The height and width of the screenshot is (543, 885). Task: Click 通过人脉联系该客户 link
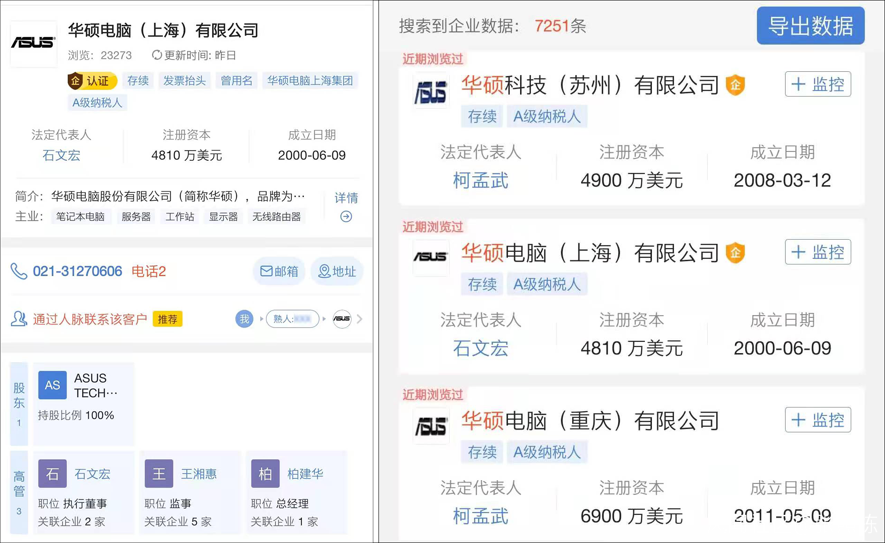coord(90,319)
